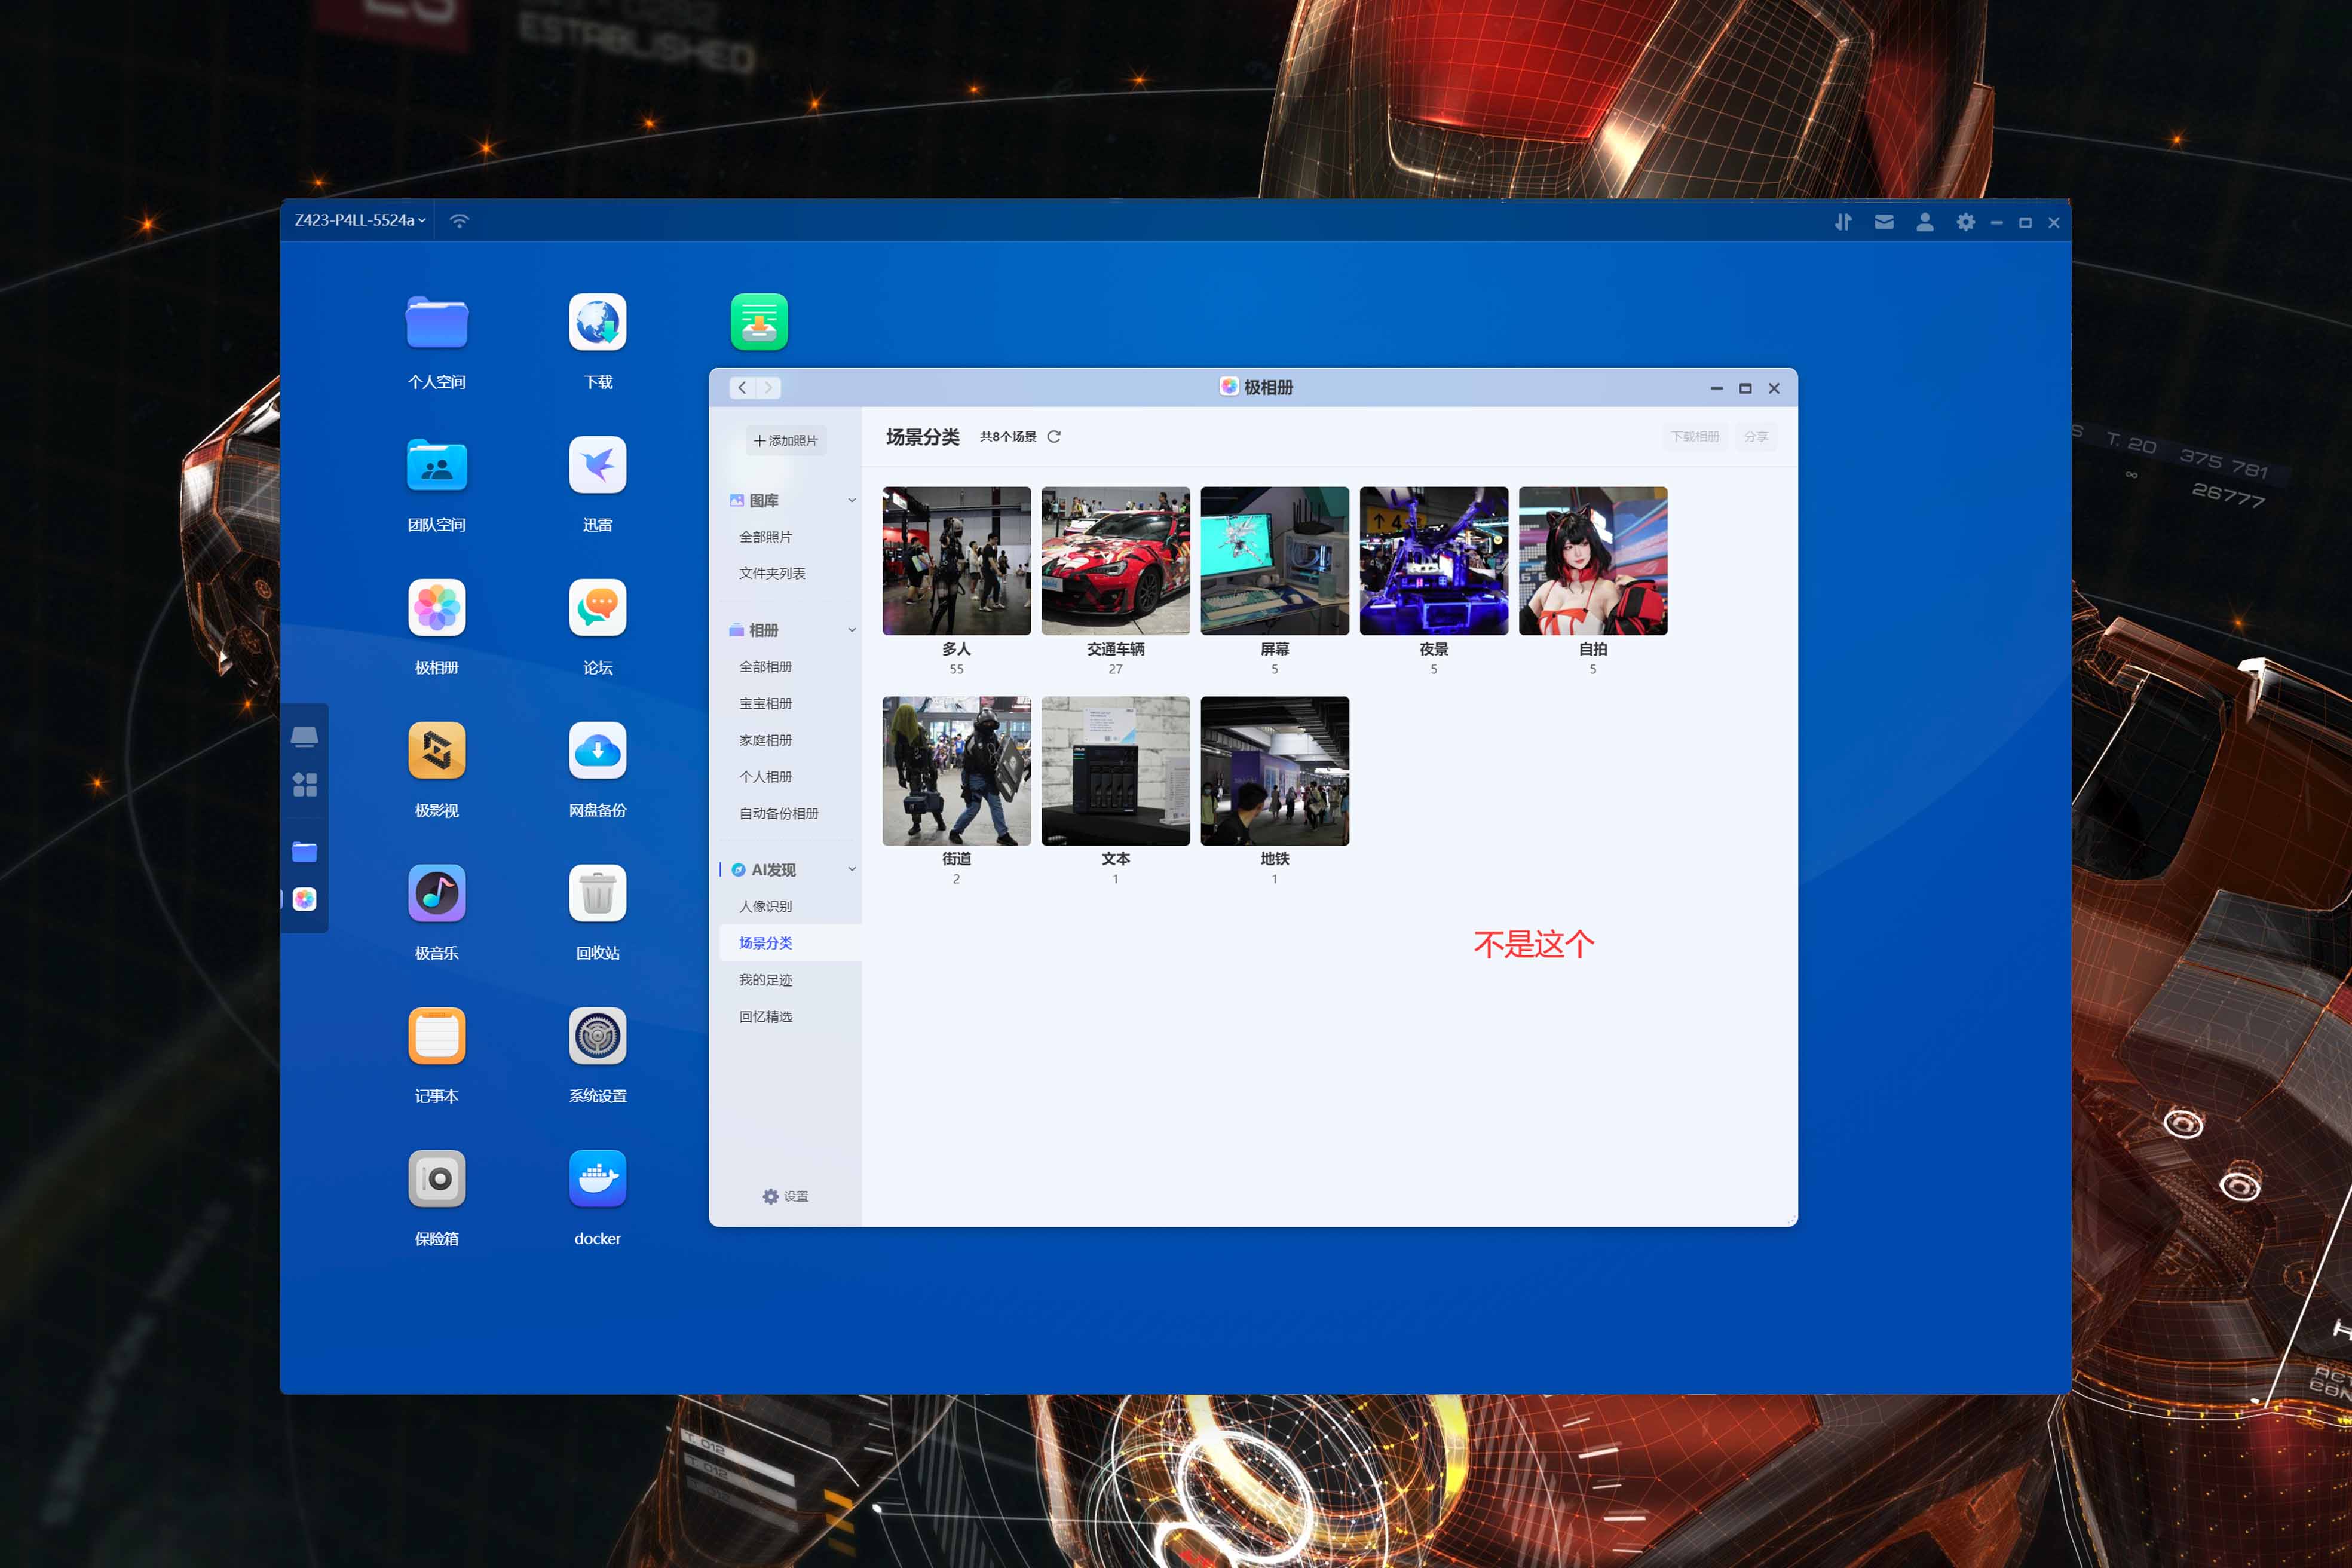Go forward with the right arrow in 极相册
2352x1568 pixels.
[x=768, y=388]
